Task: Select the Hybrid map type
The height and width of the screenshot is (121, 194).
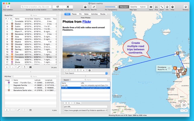Action: (x=143, y=7)
